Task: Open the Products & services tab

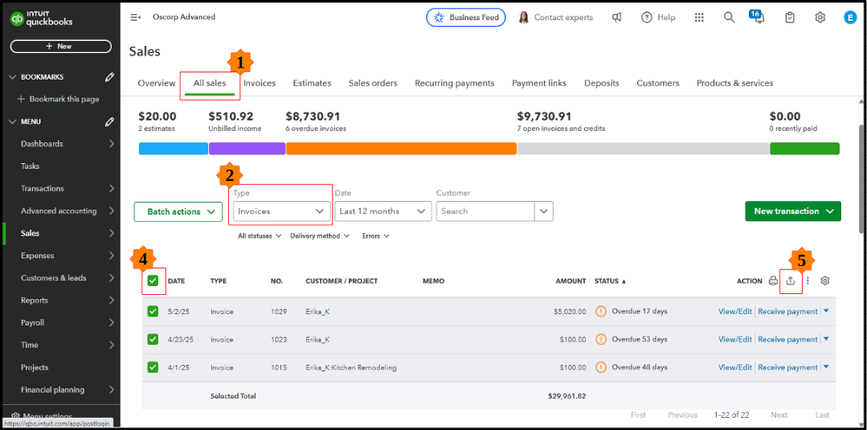Action: click(x=735, y=83)
